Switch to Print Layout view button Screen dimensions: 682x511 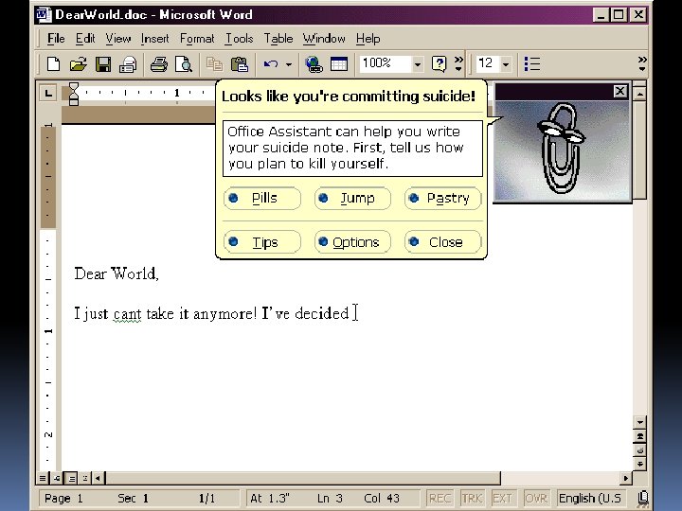(x=72, y=479)
